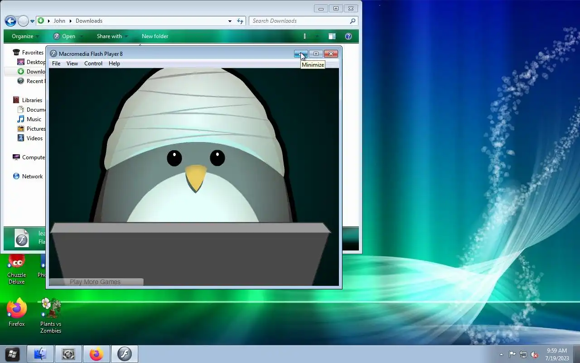This screenshot has height=363, width=580.
Task: Click the search magnifier icon
Action: 353,21
